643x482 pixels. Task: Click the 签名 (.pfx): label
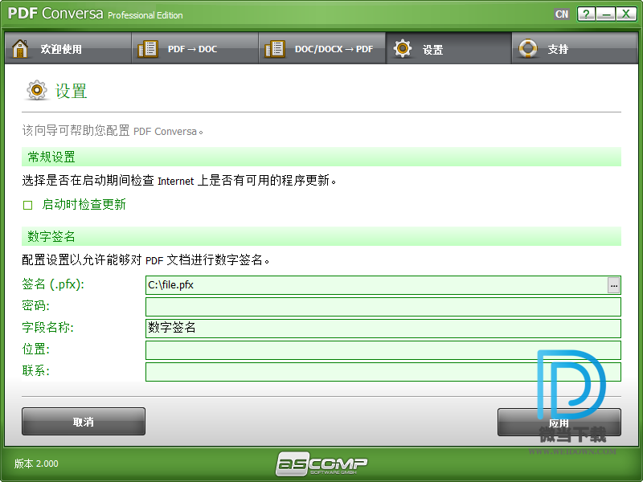point(53,284)
